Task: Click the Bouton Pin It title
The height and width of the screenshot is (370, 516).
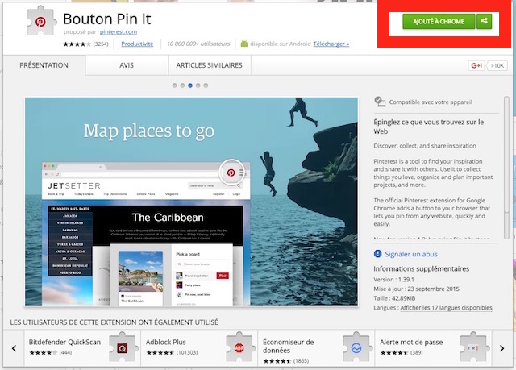Action: (x=107, y=19)
